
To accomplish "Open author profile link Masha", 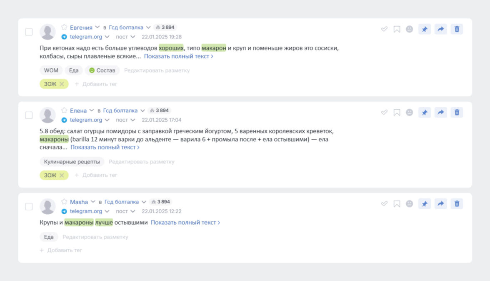I will 79,202.
